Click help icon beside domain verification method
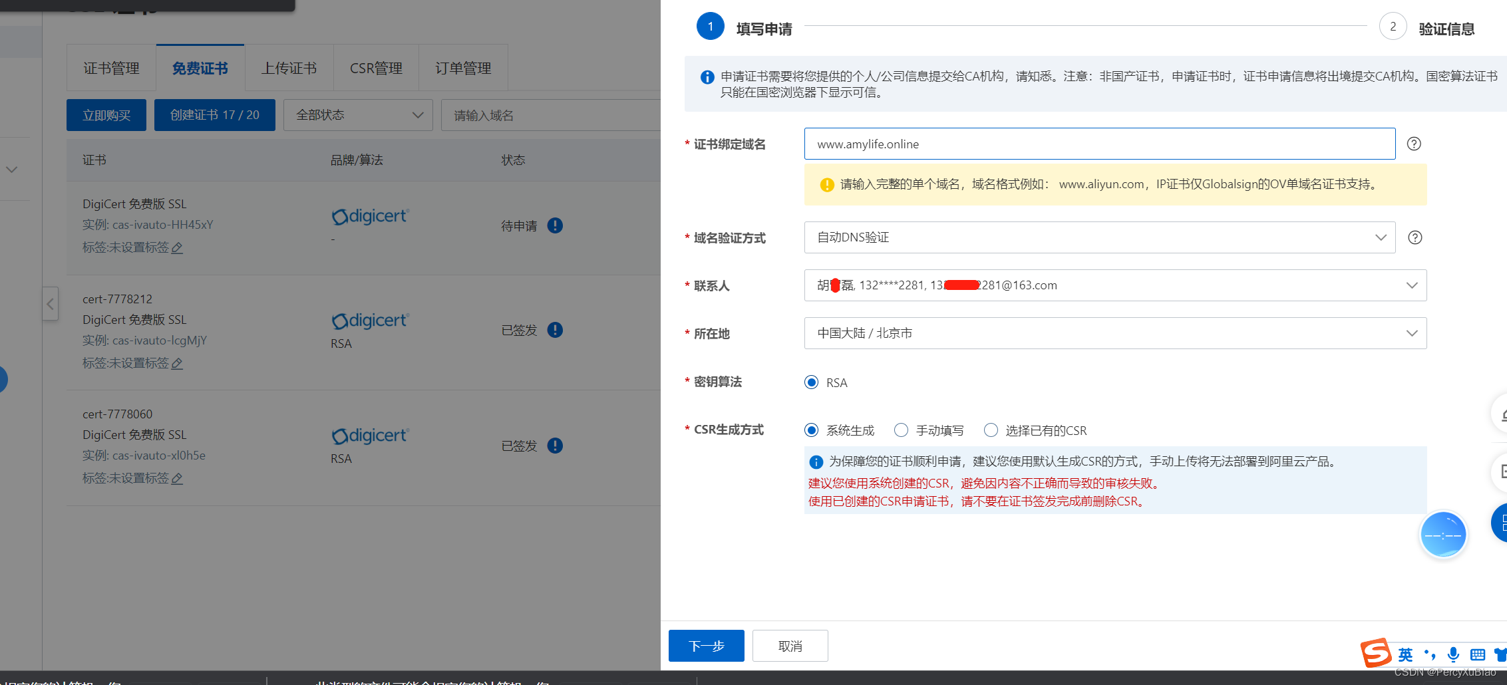Screen dimensions: 1507x685 (x=1415, y=237)
